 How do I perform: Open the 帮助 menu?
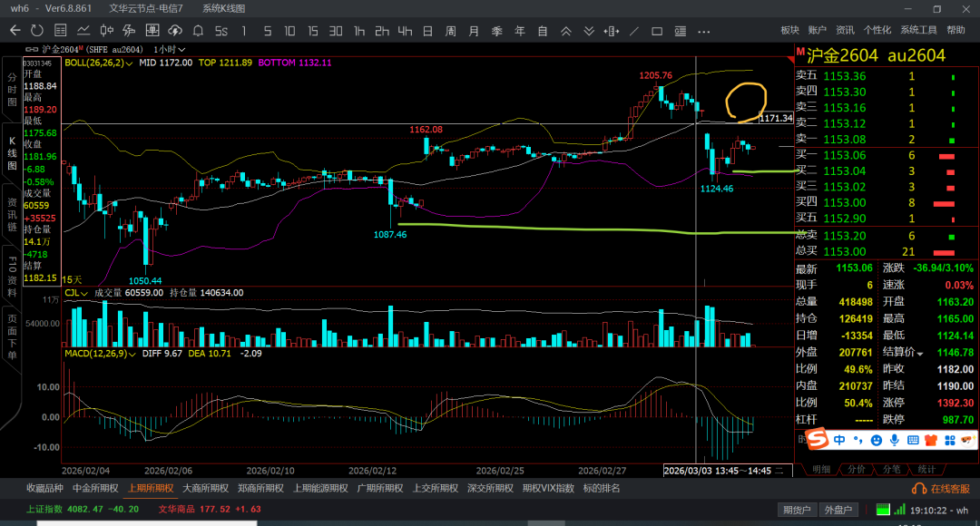[x=955, y=30]
